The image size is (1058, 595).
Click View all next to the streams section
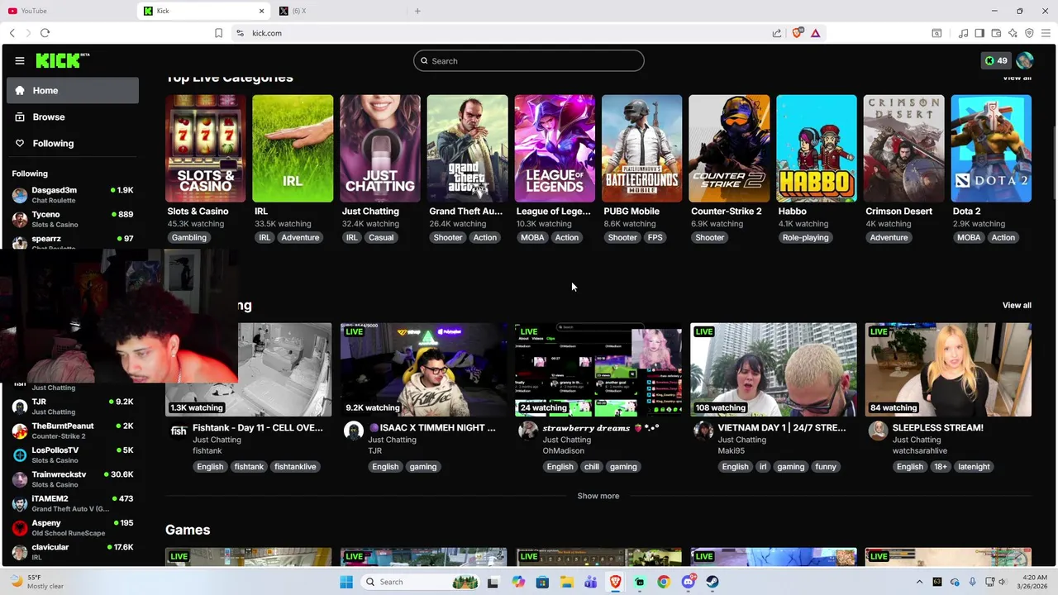click(x=1017, y=305)
